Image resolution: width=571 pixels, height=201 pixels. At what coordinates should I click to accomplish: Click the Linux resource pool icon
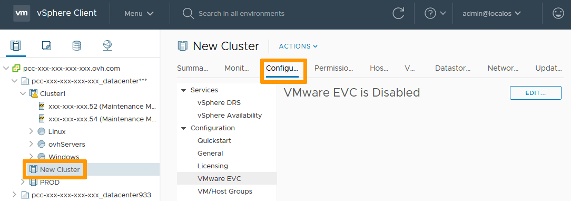click(42, 131)
